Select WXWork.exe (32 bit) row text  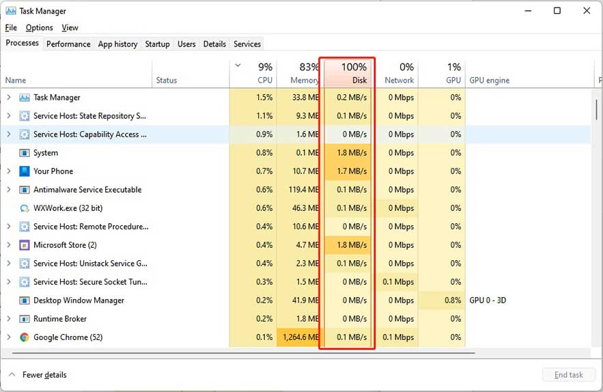click(x=68, y=208)
